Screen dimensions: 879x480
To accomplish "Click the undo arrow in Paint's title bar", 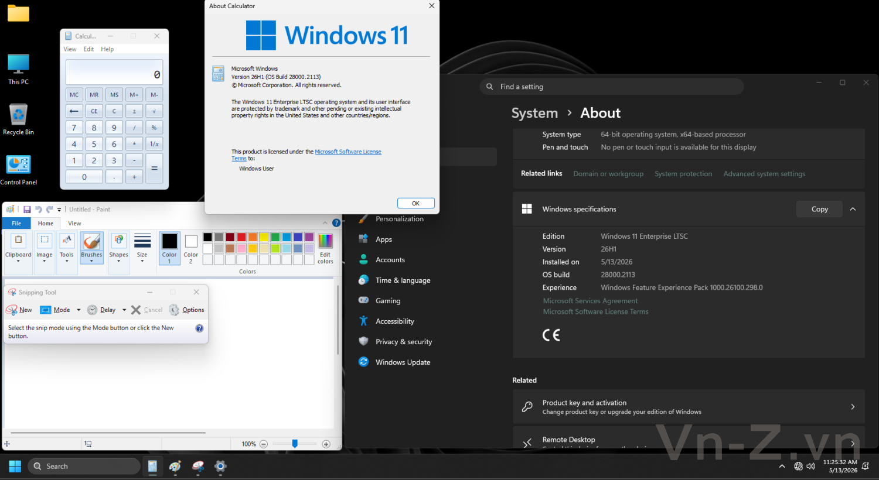I will [39, 210].
